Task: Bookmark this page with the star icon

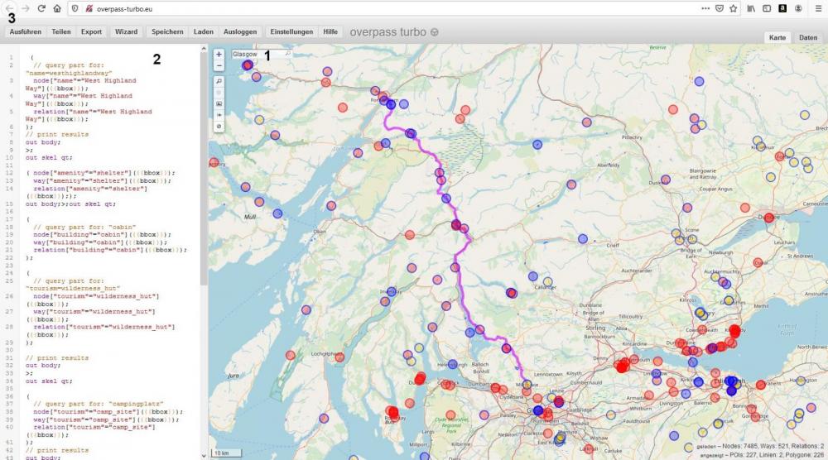Action: 733,8
